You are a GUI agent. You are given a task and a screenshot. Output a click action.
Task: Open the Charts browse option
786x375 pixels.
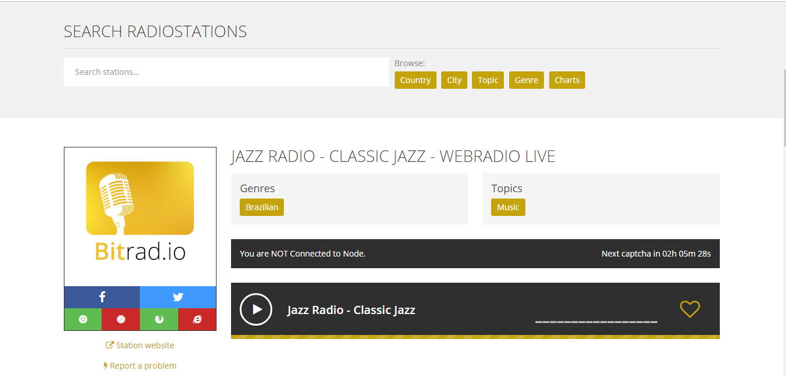click(567, 80)
